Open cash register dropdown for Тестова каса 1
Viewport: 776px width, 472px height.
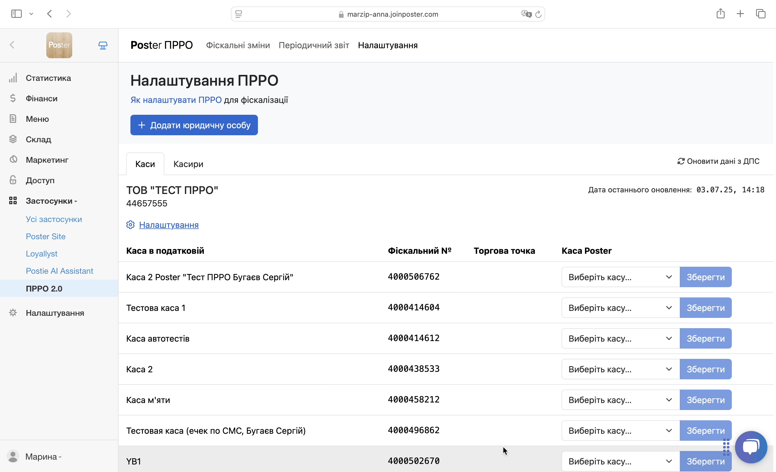pyautogui.click(x=621, y=308)
